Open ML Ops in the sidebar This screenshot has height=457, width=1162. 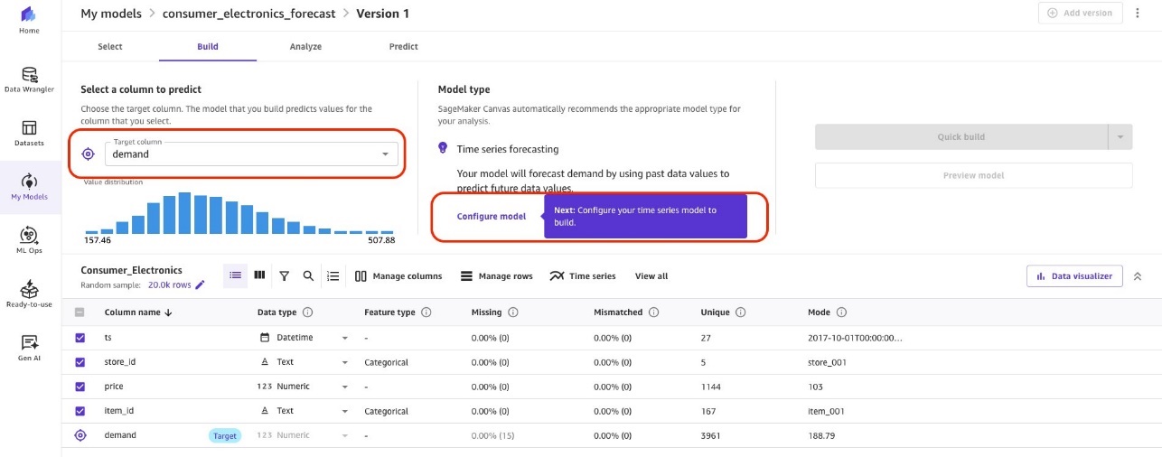pyautogui.click(x=29, y=241)
